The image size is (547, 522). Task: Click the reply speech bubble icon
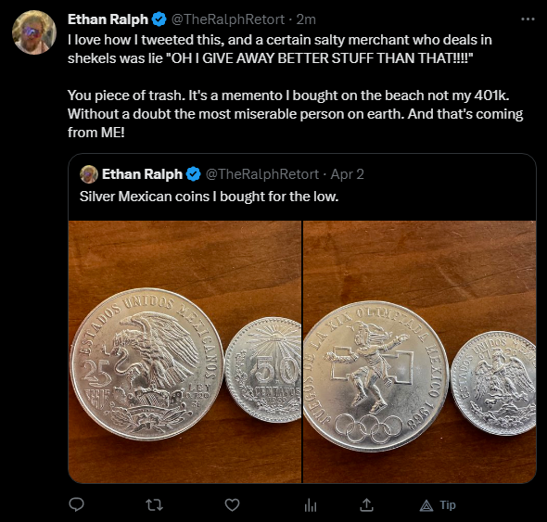pyautogui.click(x=76, y=504)
